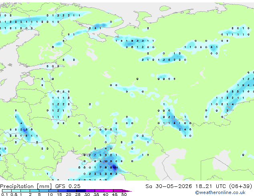Click the over-50 legend arrow tip
This screenshot has height=196, width=254.
pos(127,191)
